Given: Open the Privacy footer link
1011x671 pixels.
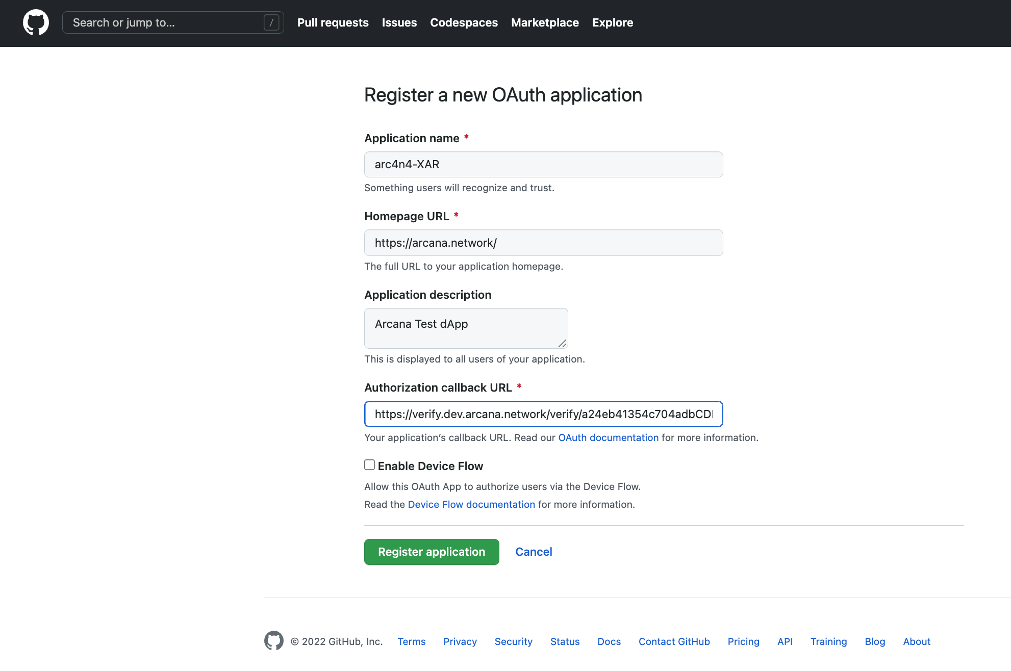Looking at the screenshot, I should point(460,641).
